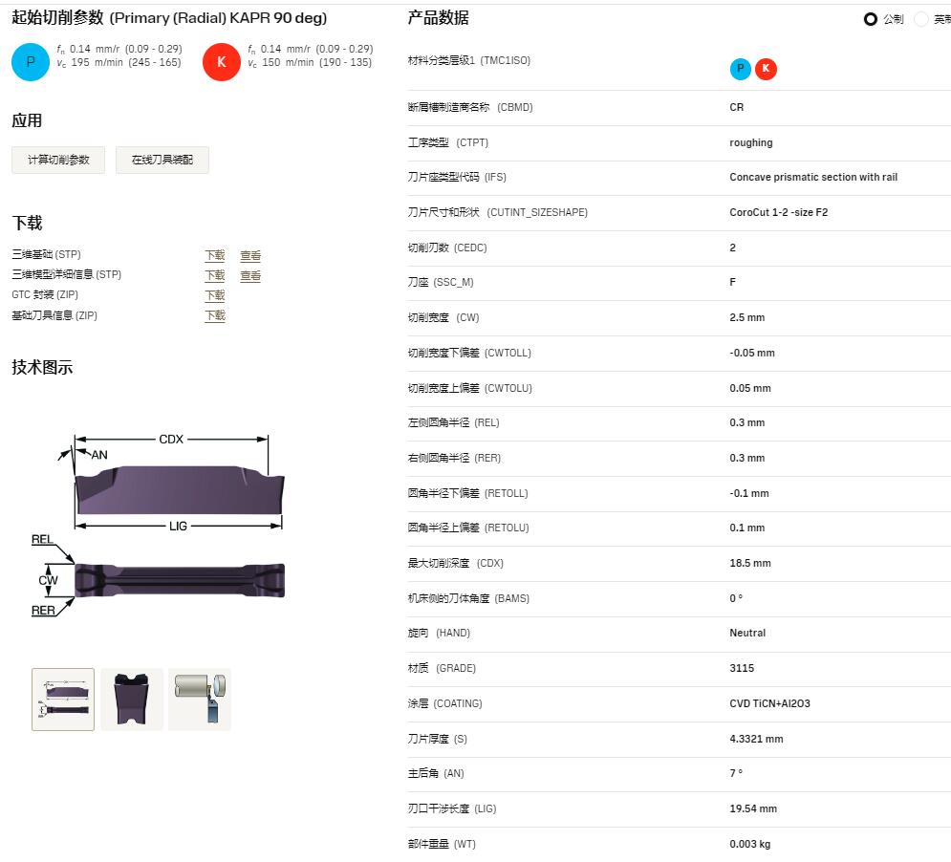The height and width of the screenshot is (862, 951).
Task: Switch units to 英制 radio option
Action: pos(921,19)
